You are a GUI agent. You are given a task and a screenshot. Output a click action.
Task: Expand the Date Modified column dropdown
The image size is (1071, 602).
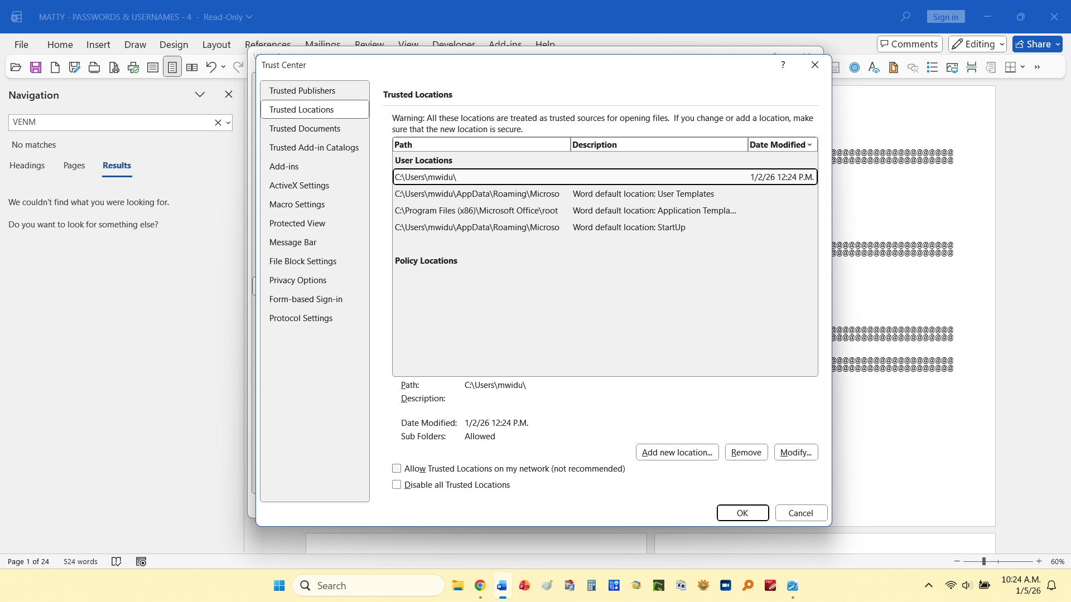point(809,145)
